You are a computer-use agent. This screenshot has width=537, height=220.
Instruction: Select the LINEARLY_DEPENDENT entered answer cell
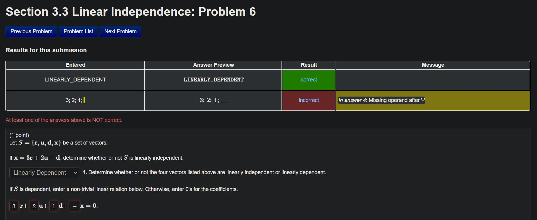[x=75, y=80]
